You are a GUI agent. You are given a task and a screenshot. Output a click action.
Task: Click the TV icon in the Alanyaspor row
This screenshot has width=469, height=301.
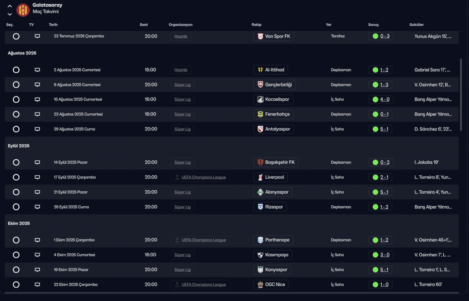coord(37,192)
